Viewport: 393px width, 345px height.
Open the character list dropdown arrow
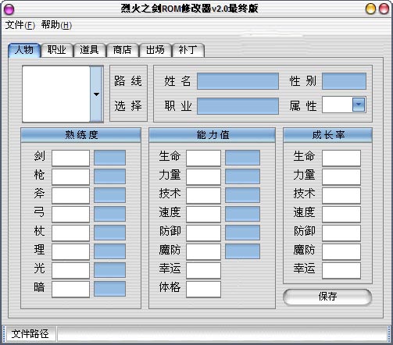pyautogui.click(x=96, y=94)
